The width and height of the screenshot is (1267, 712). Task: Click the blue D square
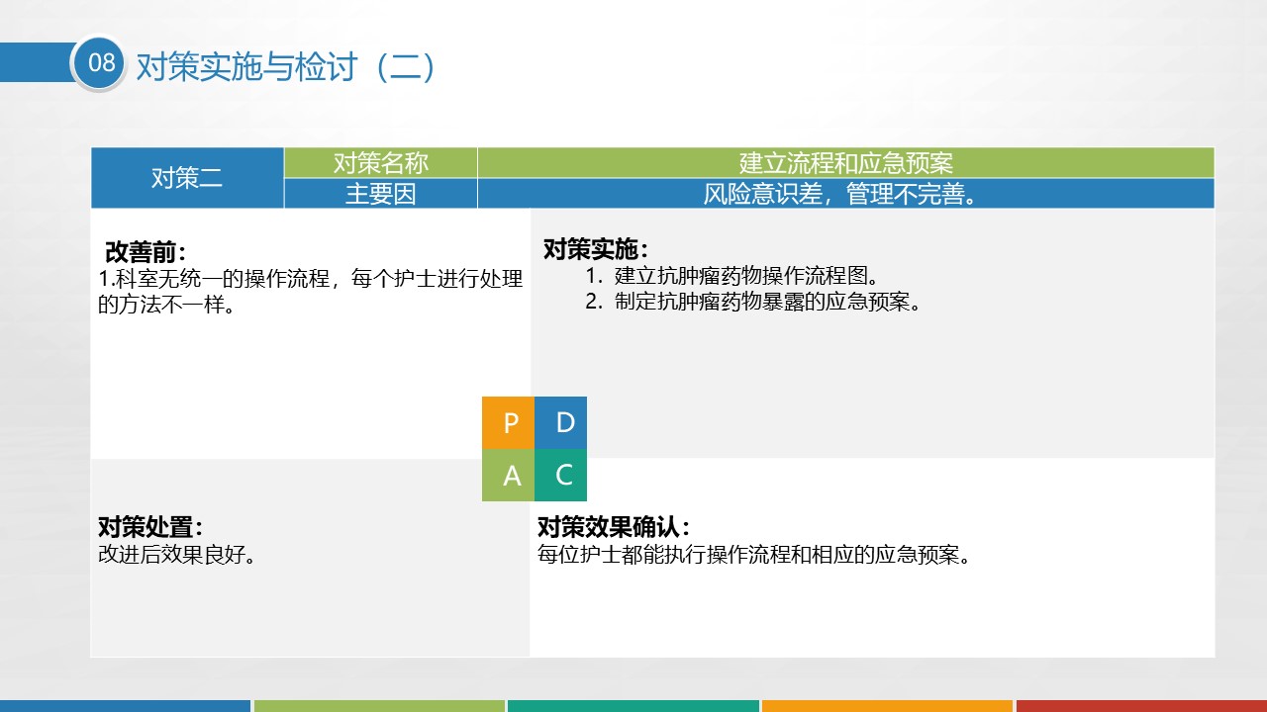point(561,423)
